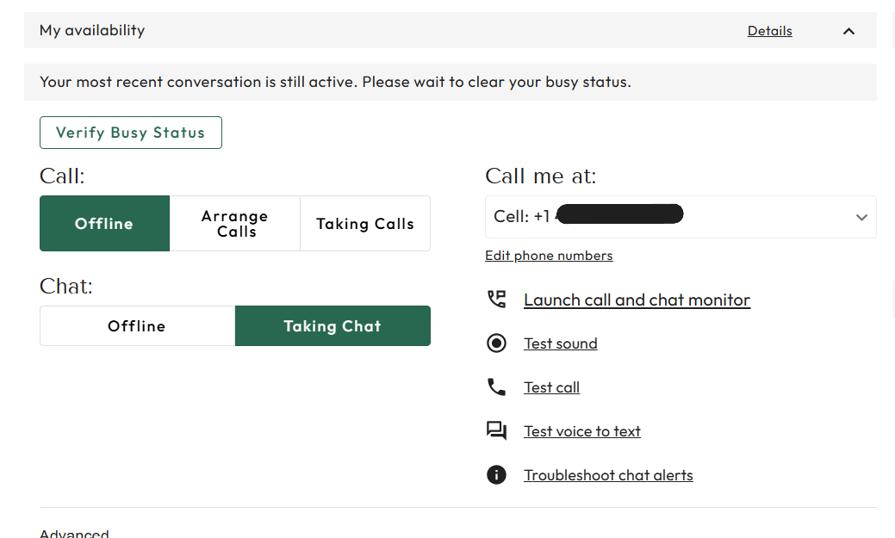
Task: Click the phone monitor icon beside Launch call
Action: pos(496,300)
